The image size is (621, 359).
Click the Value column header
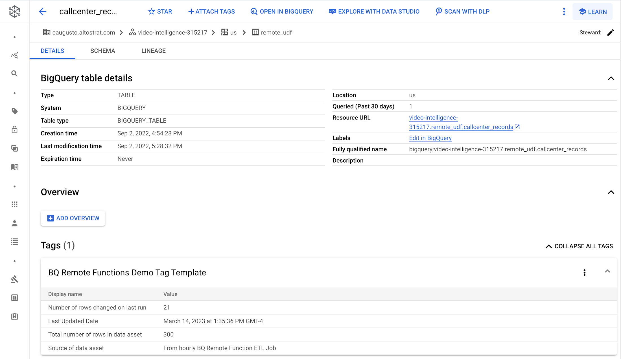pyautogui.click(x=170, y=294)
